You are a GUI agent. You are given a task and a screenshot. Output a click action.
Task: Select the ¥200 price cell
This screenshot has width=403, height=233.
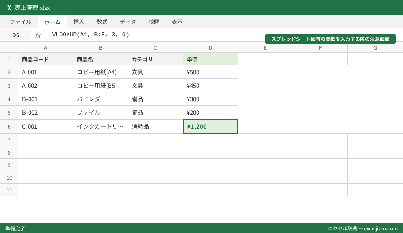(x=210, y=112)
